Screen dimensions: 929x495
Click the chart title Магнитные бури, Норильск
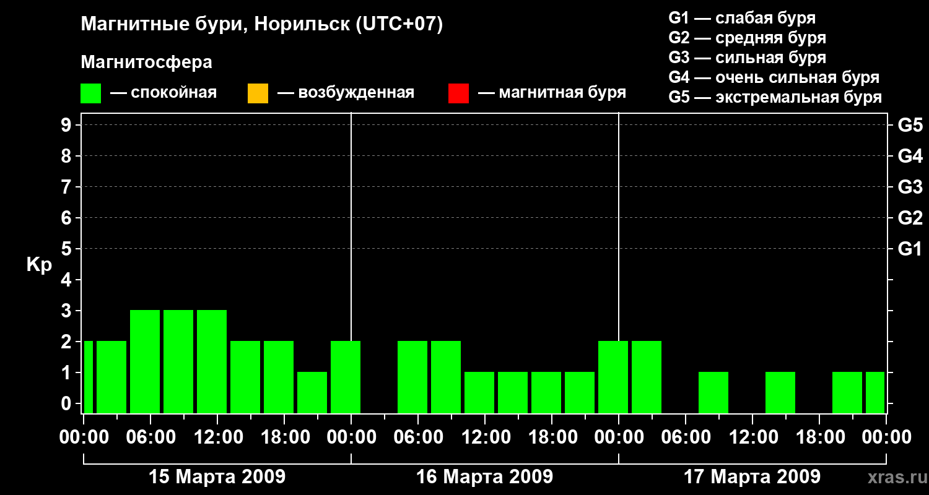pyautogui.click(x=262, y=25)
